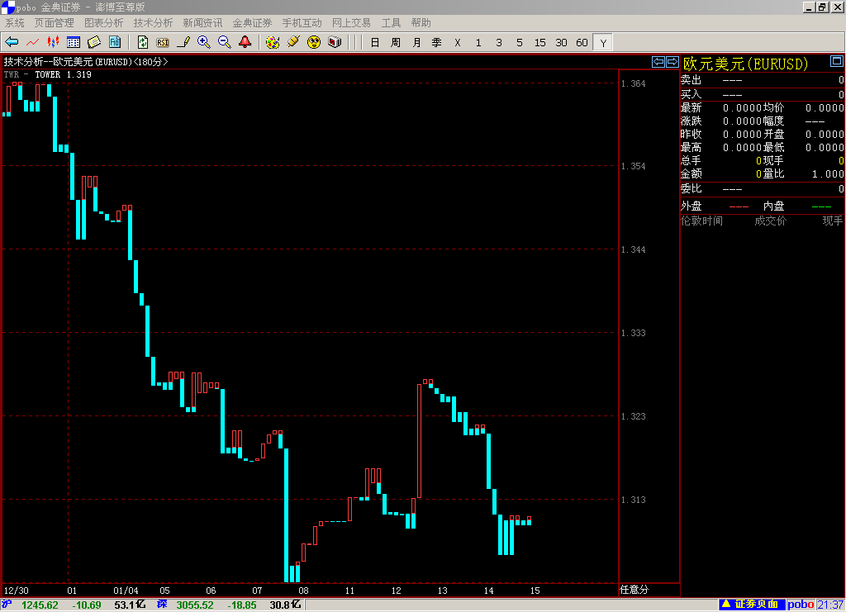Click the TOWER 1.319 indicator label
846x612 pixels.
[63, 74]
